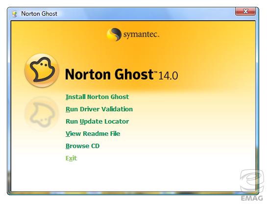This screenshot has height=204, width=268.
Task: Click the Symantec logo icon
Action: pos(114,34)
